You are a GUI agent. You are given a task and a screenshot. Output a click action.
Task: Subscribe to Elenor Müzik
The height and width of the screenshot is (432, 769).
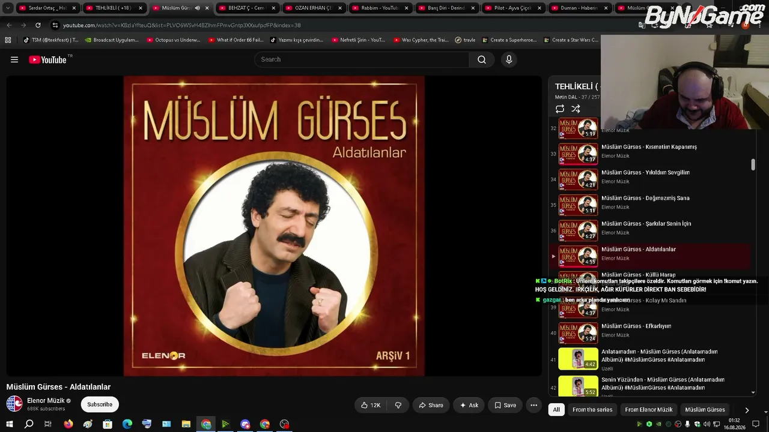(100, 404)
